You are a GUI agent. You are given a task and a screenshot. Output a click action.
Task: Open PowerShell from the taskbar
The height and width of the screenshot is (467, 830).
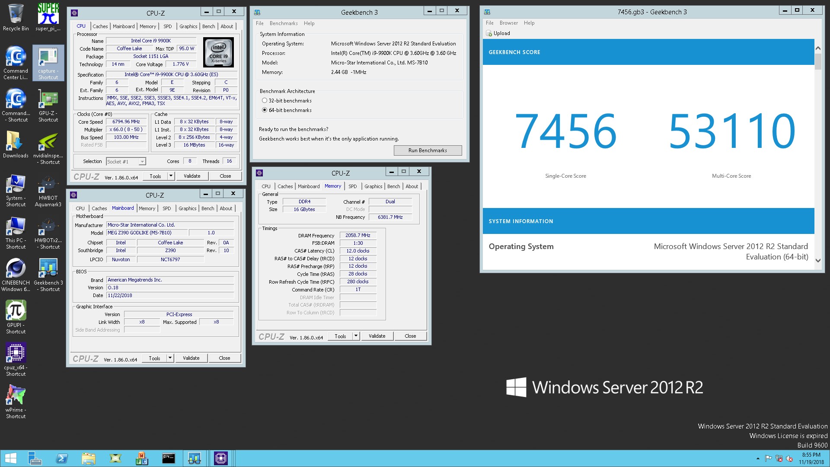pyautogui.click(x=62, y=458)
